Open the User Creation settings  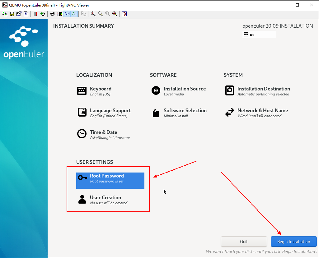click(x=105, y=200)
